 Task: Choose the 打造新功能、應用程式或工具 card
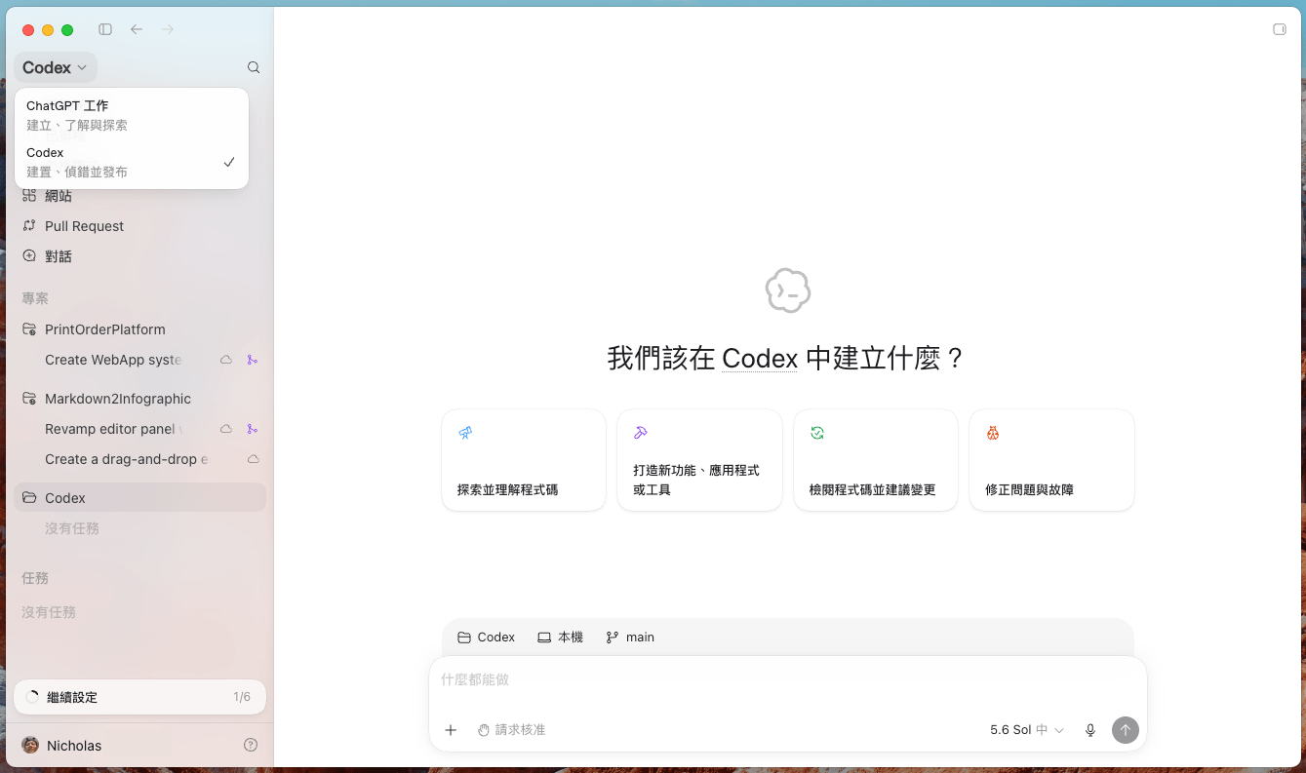[x=699, y=460]
